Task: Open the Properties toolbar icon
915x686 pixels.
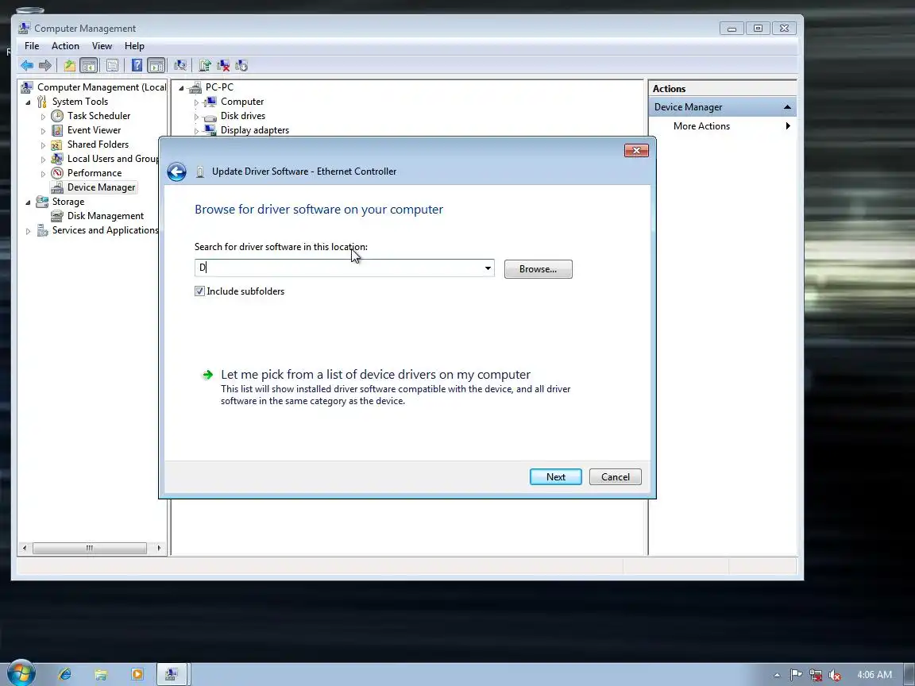Action: pos(112,65)
